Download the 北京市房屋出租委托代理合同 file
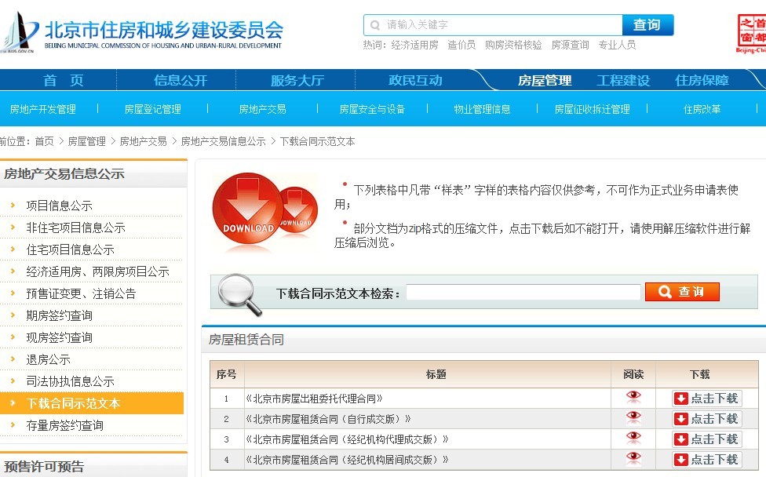Screen dimensions: 766x477 coord(706,399)
